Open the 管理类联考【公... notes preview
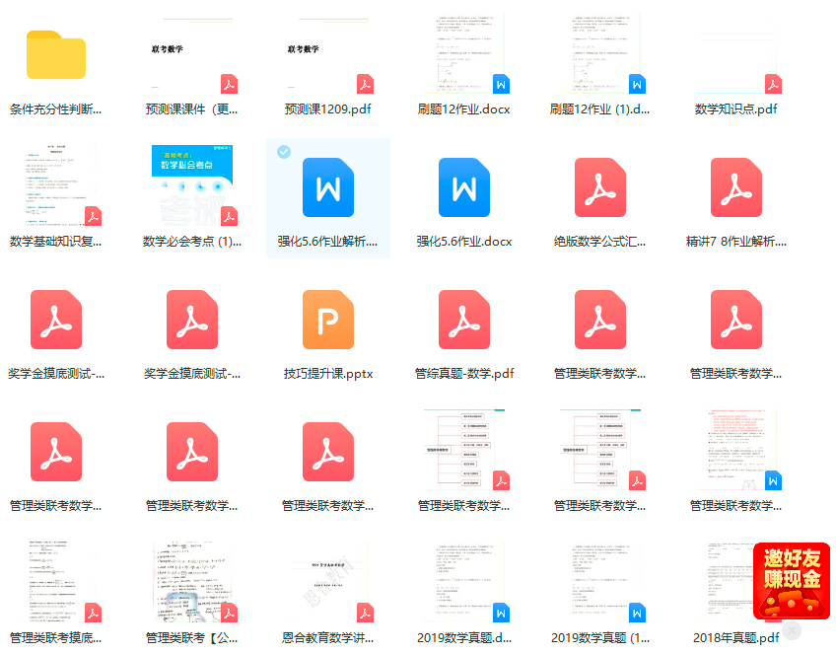Image resolution: width=836 pixels, height=653 pixels. click(192, 582)
